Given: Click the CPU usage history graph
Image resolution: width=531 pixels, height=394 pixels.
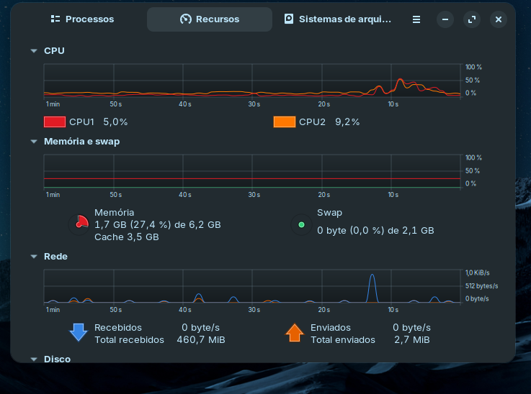Looking at the screenshot, I should 252,81.
